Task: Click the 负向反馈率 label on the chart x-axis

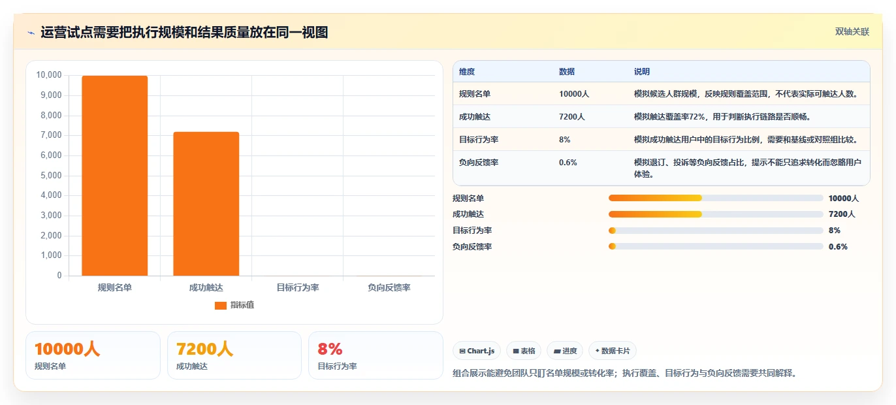Action: point(389,287)
